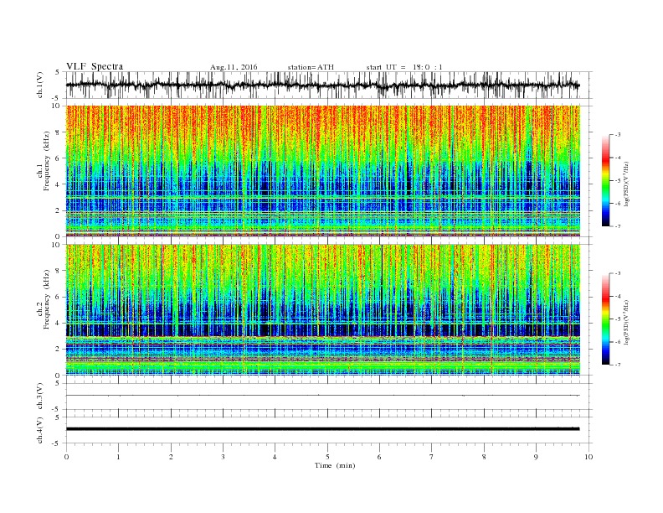This screenshot has width=663, height=513.
Task: Click the '-3' label on ch.1 color bar
Action: click(x=618, y=135)
